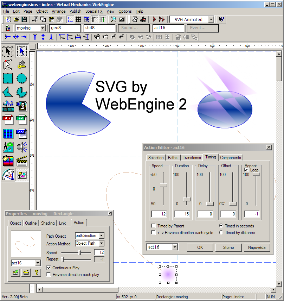Click the Event... button
The image size is (284, 301).
click(203, 28)
